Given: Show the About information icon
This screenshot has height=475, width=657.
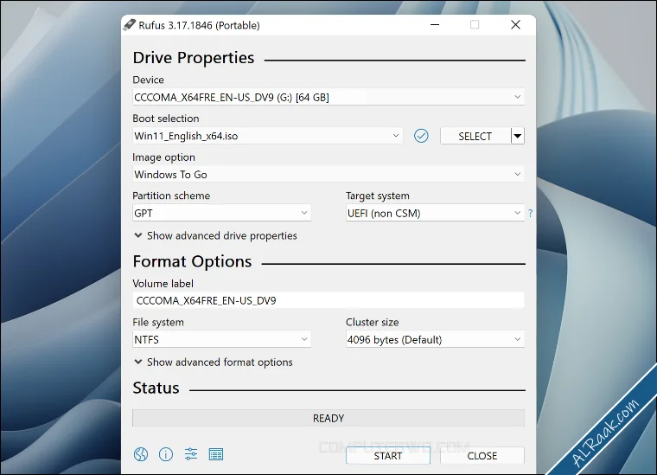Looking at the screenshot, I should click(166, 454).
